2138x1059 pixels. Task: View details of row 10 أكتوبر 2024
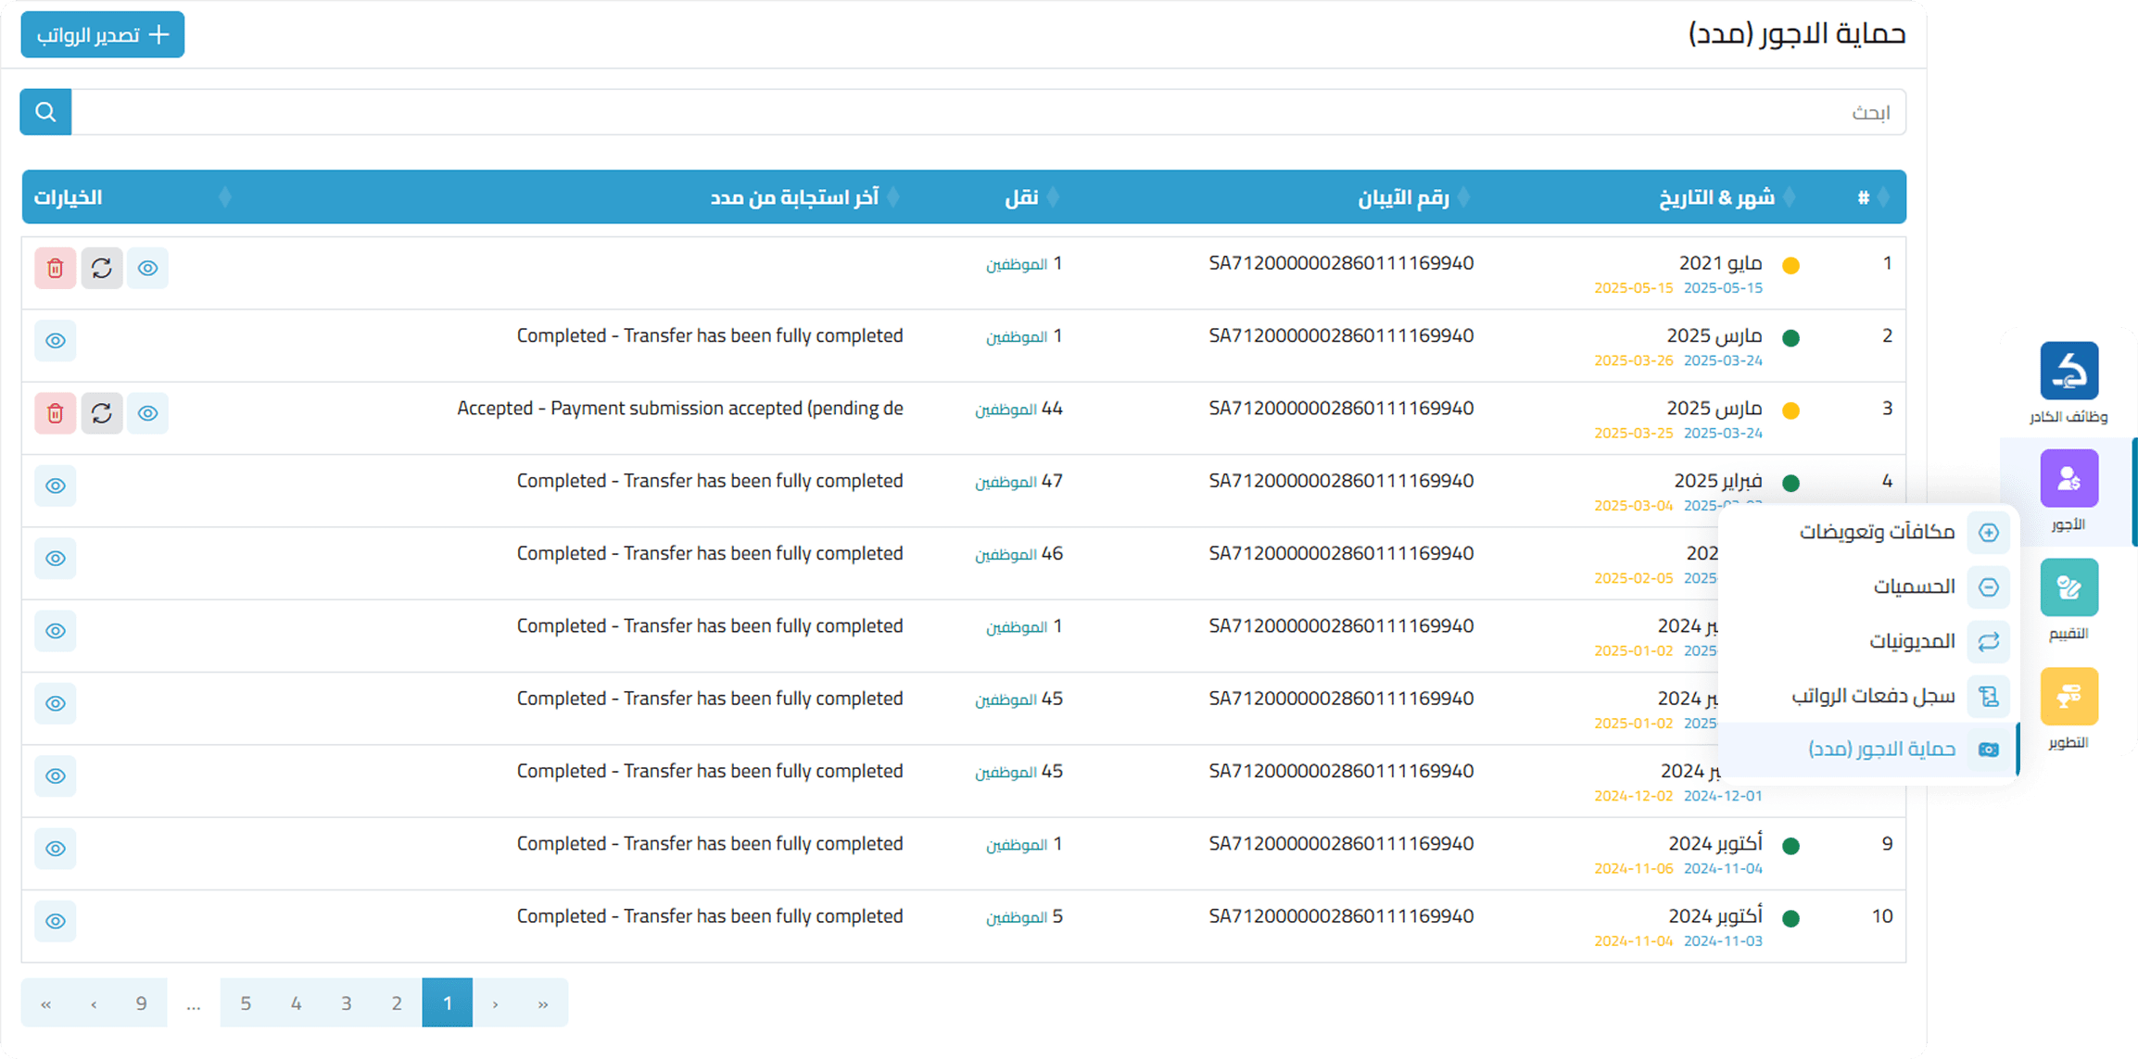(x=56, y=921)
